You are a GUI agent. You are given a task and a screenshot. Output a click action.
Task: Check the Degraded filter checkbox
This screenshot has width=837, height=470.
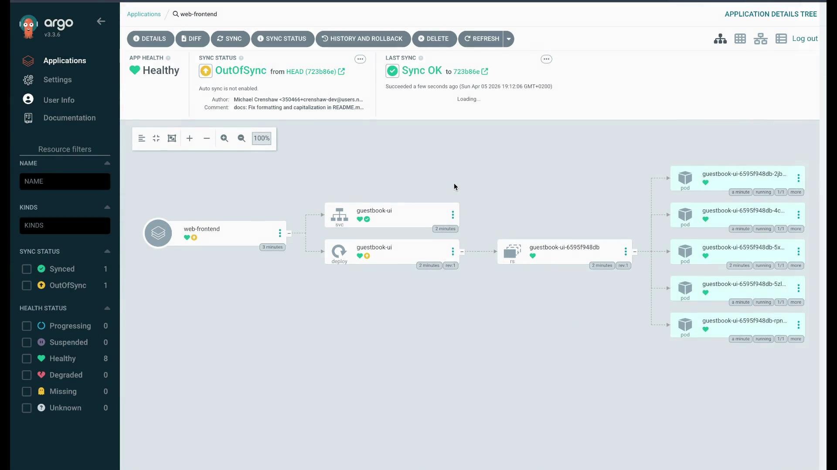[27, 375]
